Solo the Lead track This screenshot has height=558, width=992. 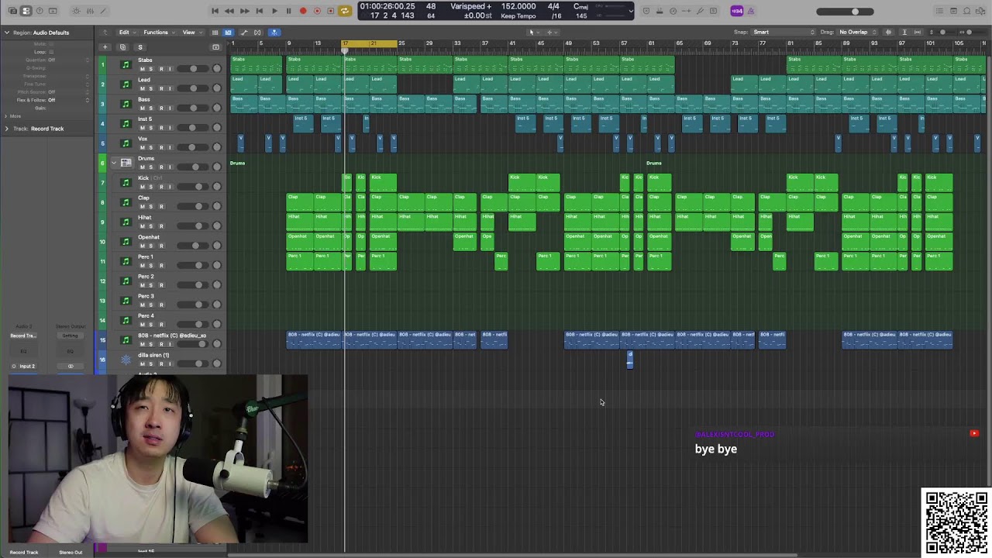151,88
